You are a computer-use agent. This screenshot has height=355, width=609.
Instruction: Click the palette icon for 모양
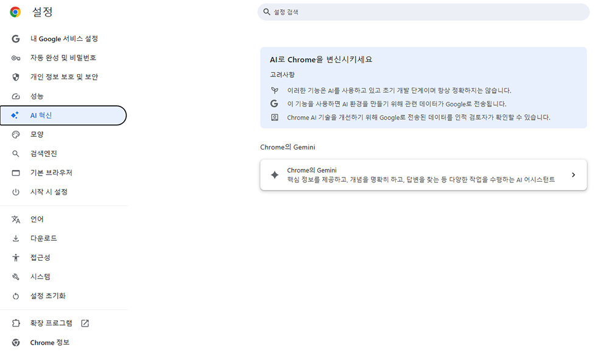[x=16, y=134]
